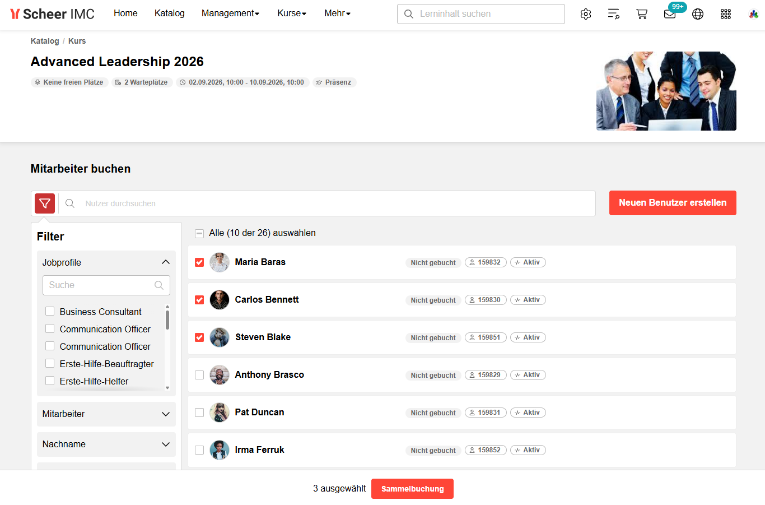The height and width of the screenshot is (505, 765).
Task: Open Katalog in the top navigation
Action: 170,13
